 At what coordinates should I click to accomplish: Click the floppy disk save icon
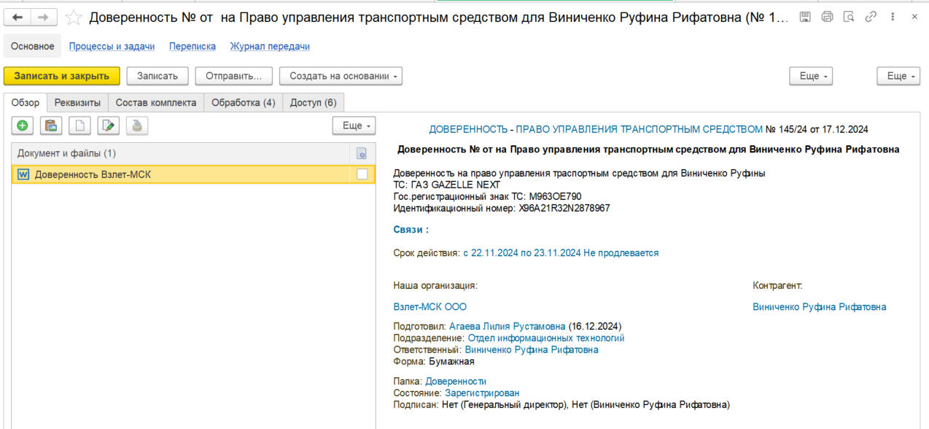click(805, 17)
